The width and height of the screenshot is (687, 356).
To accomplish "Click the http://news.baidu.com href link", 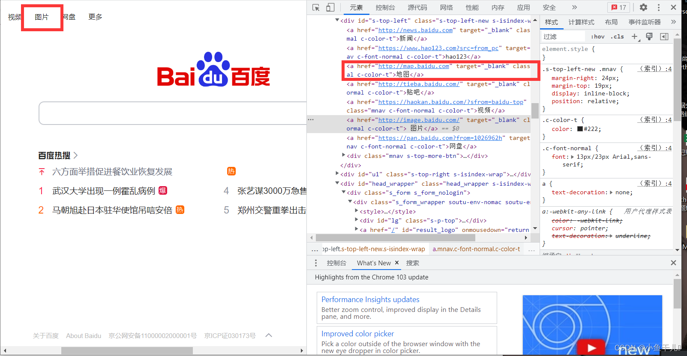I will (x=415, y=30).
